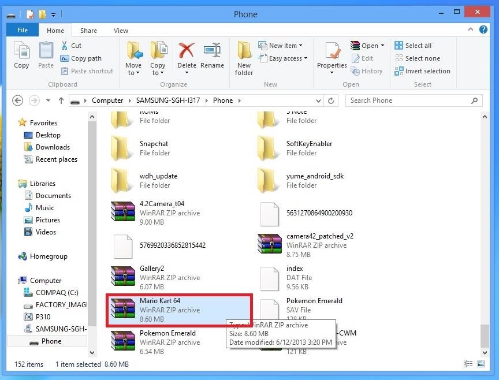Expand the address bar history dropdown
Screen dimensions: 499x380
click(x=318, y=101)
